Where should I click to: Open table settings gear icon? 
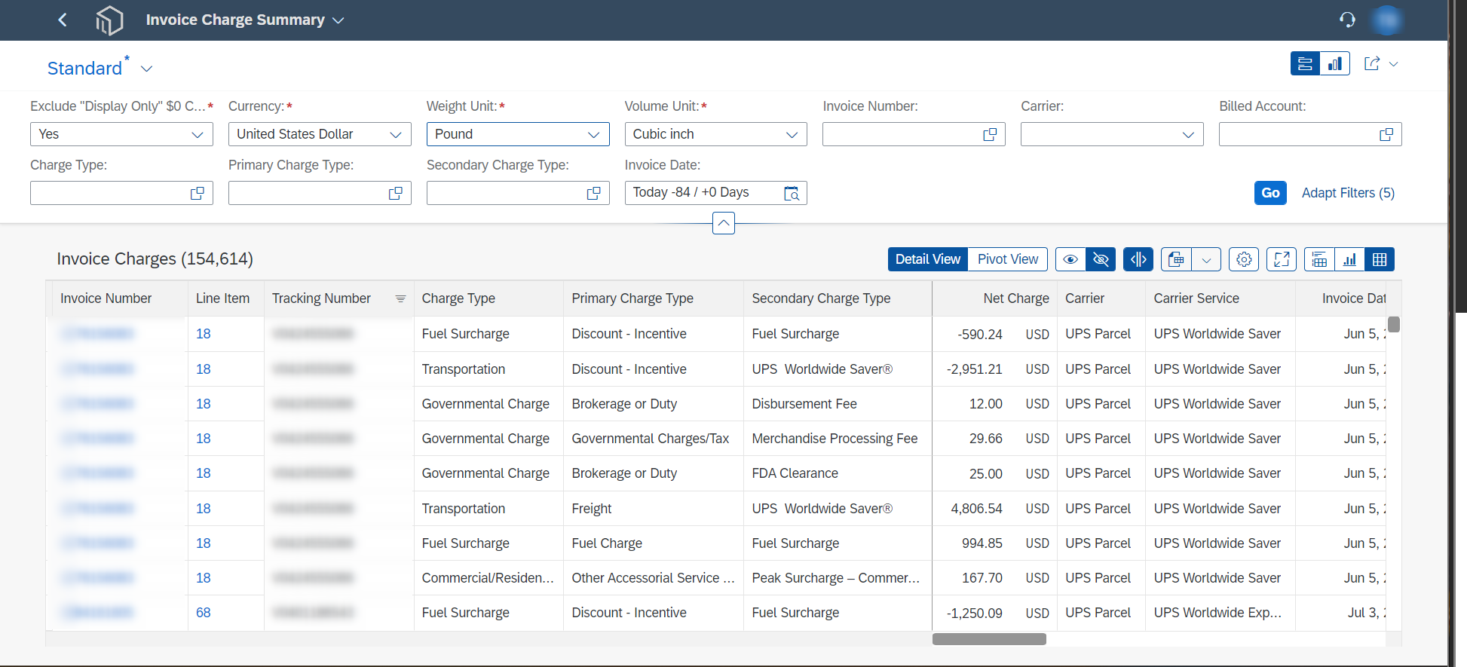(x=1244, y=259)
